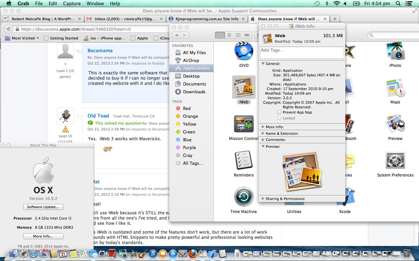This screenshot has width=419, height=261.
Task: Select Time Machine in the Applications window
Action: pyautogui.click(x=244, y=197)
